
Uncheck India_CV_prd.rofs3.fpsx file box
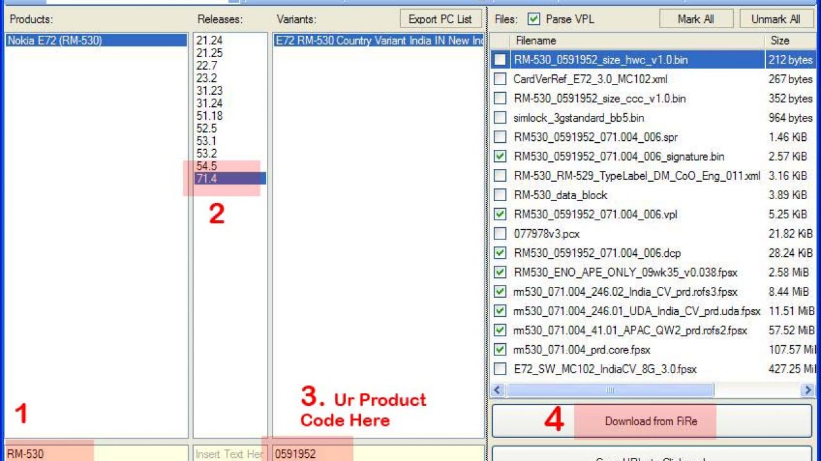(500, 291)
